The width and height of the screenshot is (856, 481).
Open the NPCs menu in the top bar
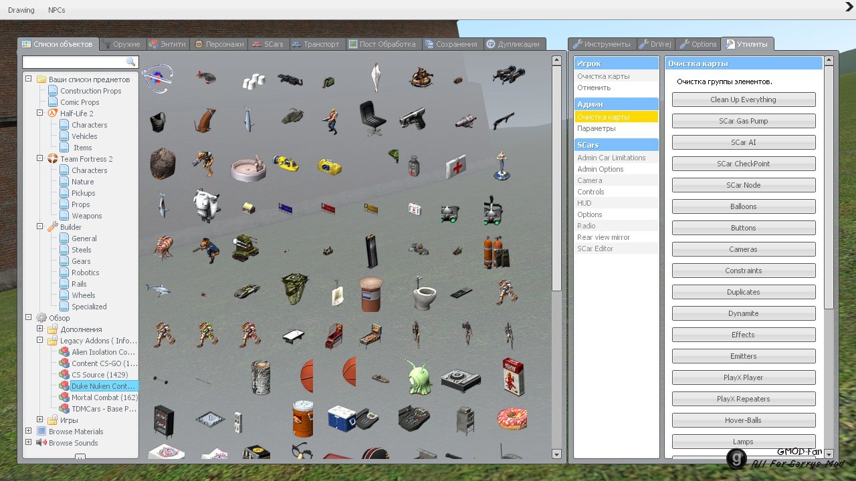tap(57, 10)
